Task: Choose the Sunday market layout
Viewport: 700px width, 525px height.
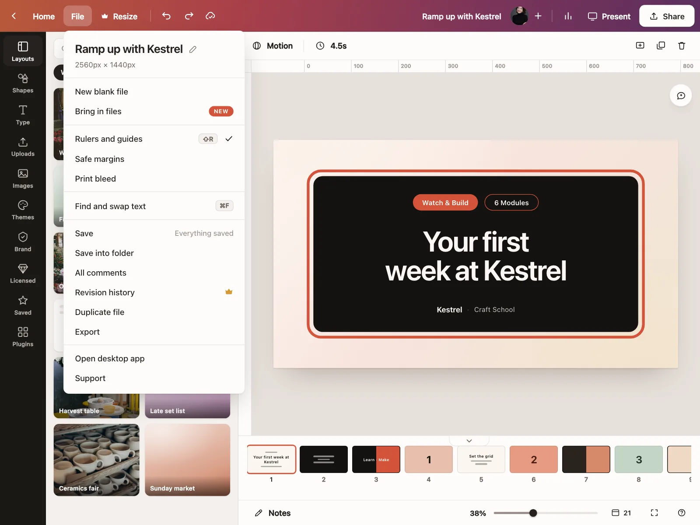Action: point(188,460)
